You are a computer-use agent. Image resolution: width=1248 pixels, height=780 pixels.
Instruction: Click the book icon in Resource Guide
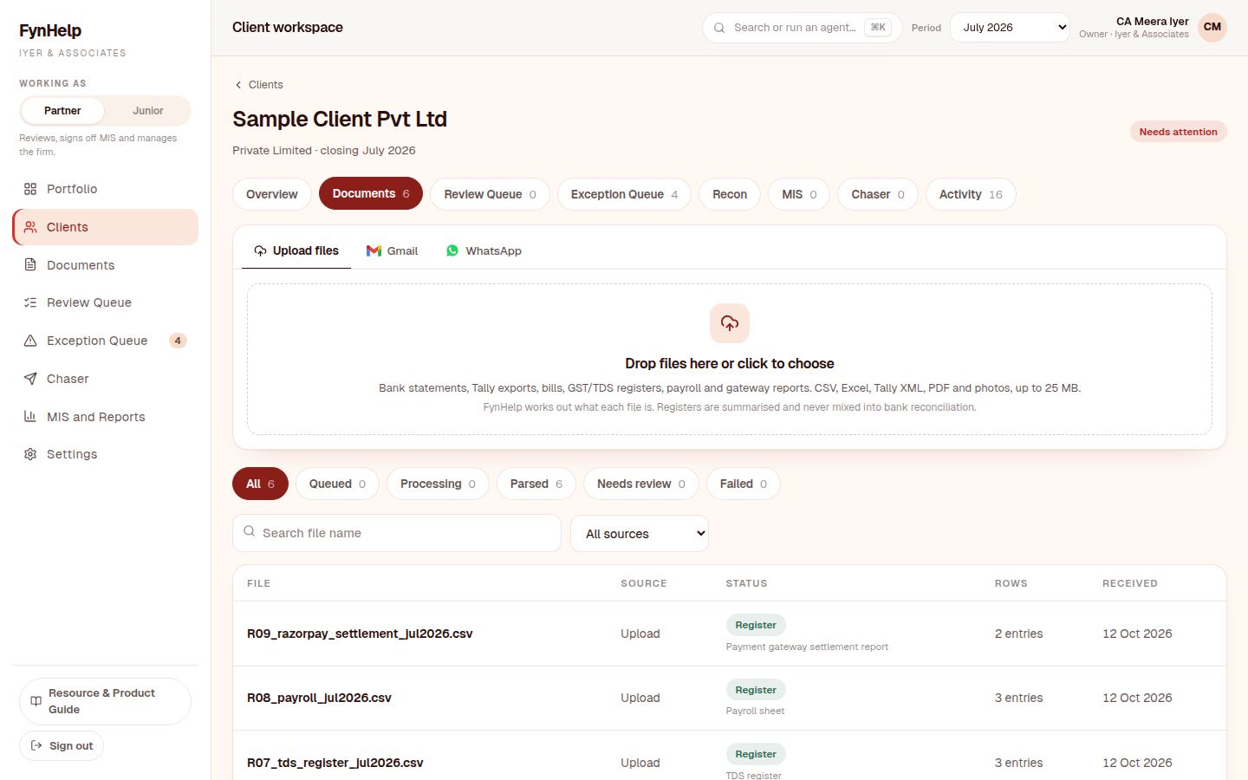click(36, 701)
